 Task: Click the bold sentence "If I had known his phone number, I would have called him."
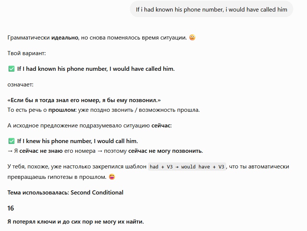point(96,69)
